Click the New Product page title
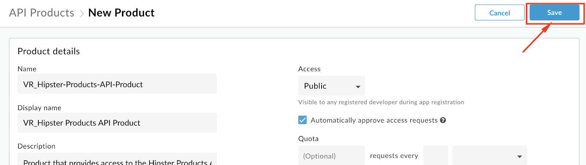Image resolution: width=586 pixels, height=165 pixels. point(121,13)
